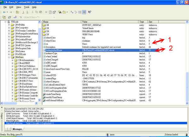
Task: Select the List view icon
Action: point(80,12)
